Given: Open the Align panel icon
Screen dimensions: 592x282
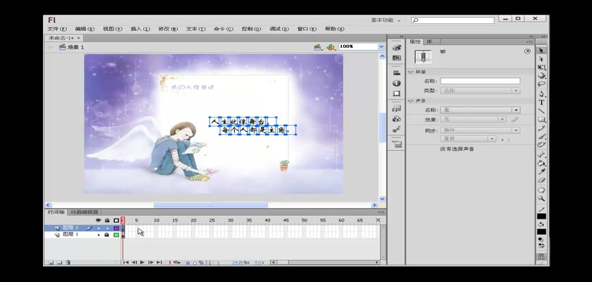Looking at the screenshot, I should (396, 73).
